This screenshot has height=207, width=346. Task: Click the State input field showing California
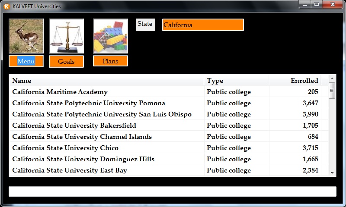(x=202, y=25)
